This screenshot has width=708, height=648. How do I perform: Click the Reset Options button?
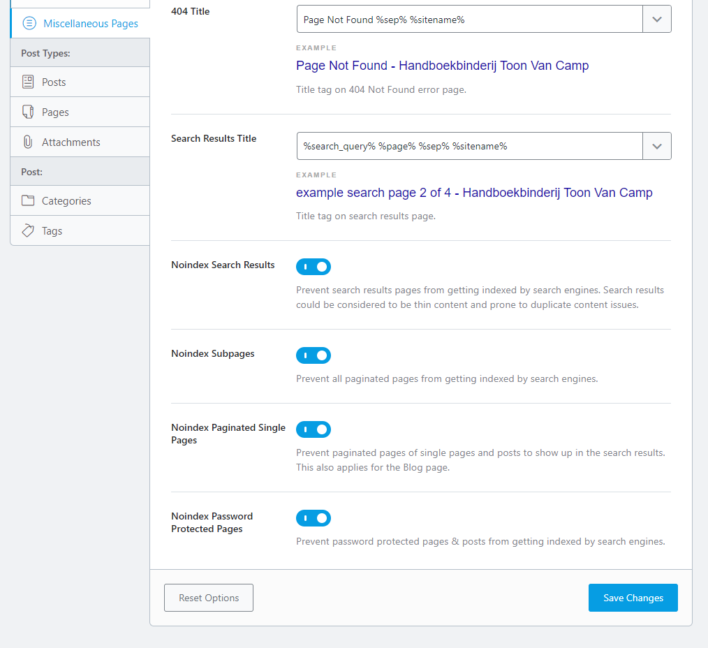coord(209,598)
